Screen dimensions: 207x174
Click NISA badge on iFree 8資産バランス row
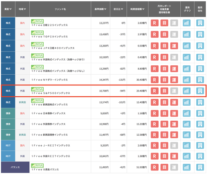coord(38,165)
